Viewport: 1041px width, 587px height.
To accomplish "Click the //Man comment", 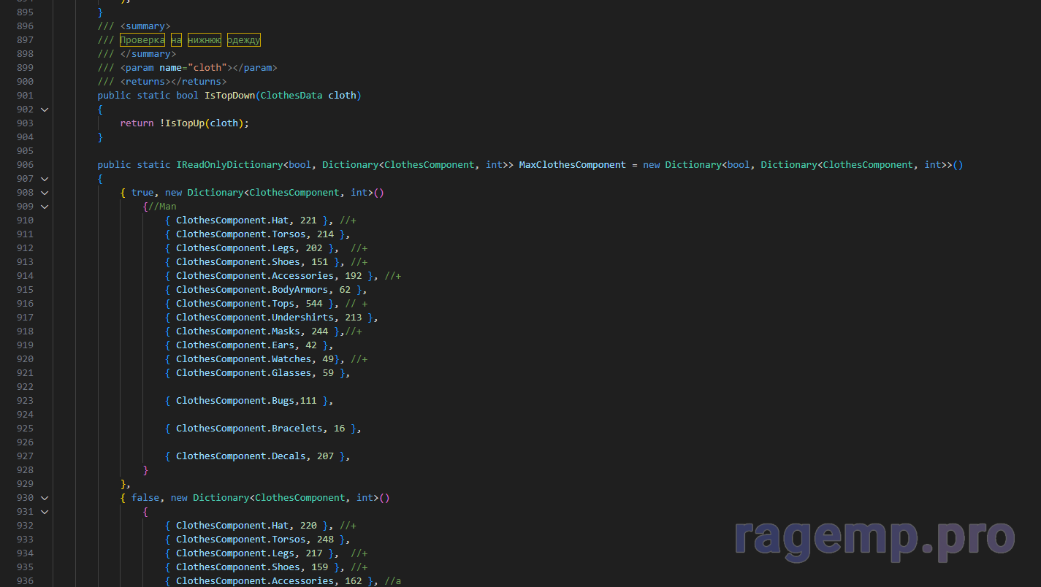I will click(162, 207).
